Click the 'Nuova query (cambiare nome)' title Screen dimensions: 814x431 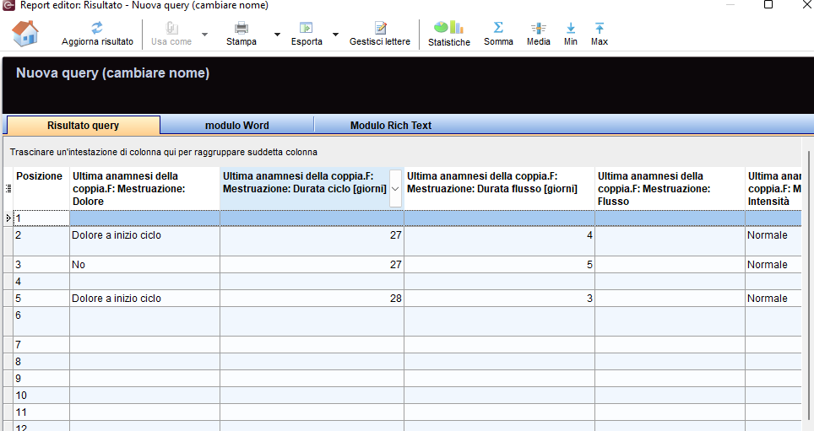coord(112,73)
